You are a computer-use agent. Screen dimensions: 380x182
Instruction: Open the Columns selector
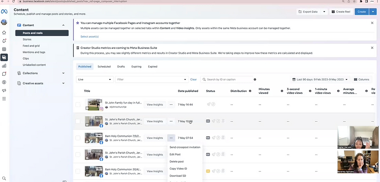[362, 79]
